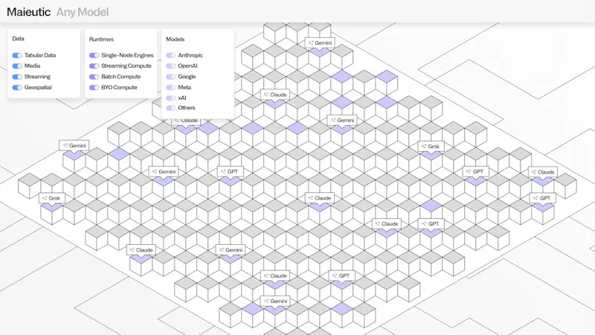Disable the Streaming data toggle
The image size is (595, 335).
point(17,77)
